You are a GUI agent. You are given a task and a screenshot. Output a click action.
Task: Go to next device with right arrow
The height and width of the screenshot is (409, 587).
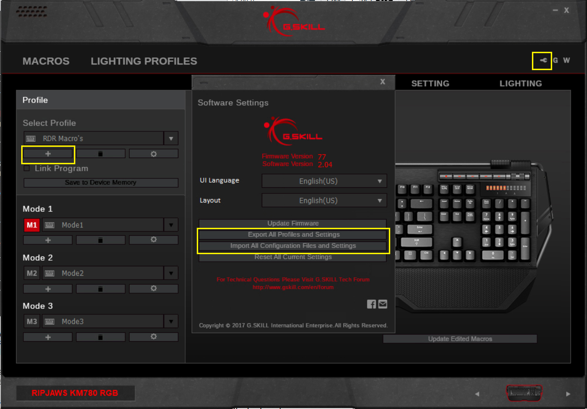coord(568,394)
